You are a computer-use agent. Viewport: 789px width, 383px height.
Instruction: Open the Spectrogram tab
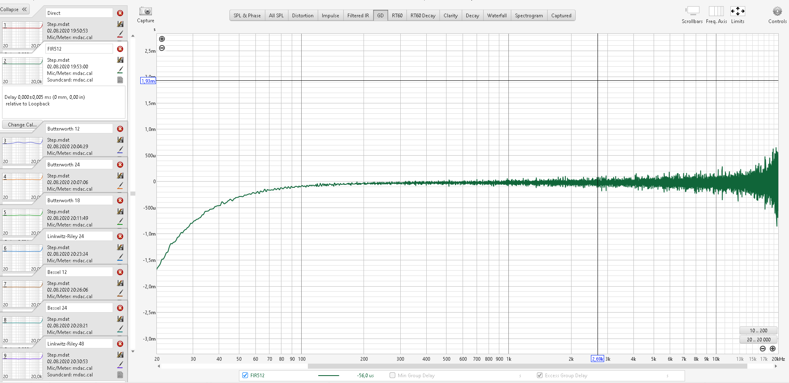coord(529,16)
